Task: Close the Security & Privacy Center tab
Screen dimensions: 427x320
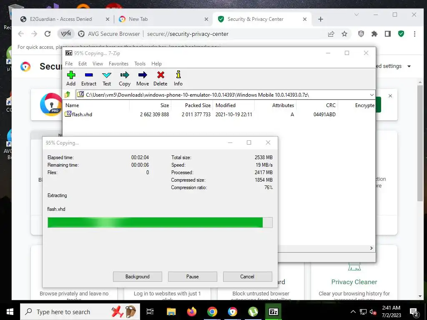Action: click(x=305, y=19)
